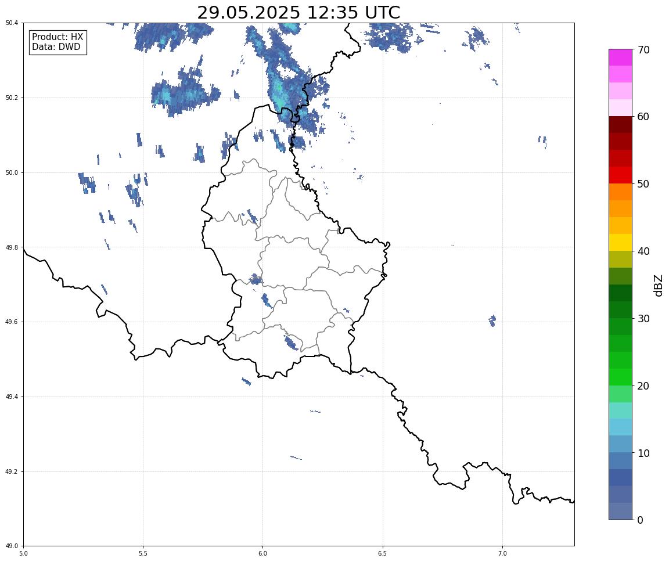Click the 49.4 latitude axis label

tap(12, 397)
